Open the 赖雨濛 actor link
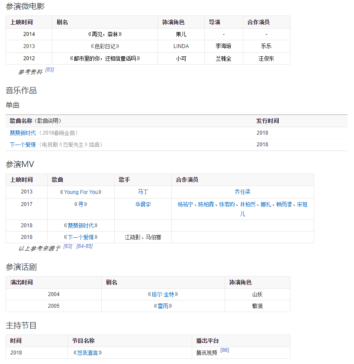Viewport: 354px width, 364px height. (x=284, y=204)
